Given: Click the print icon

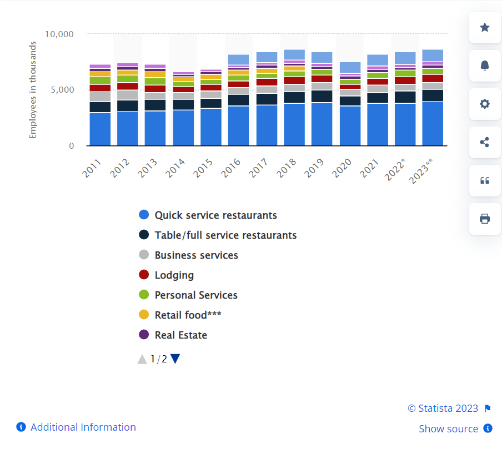Looking at the screenshot, I should (x=484, y=219).
